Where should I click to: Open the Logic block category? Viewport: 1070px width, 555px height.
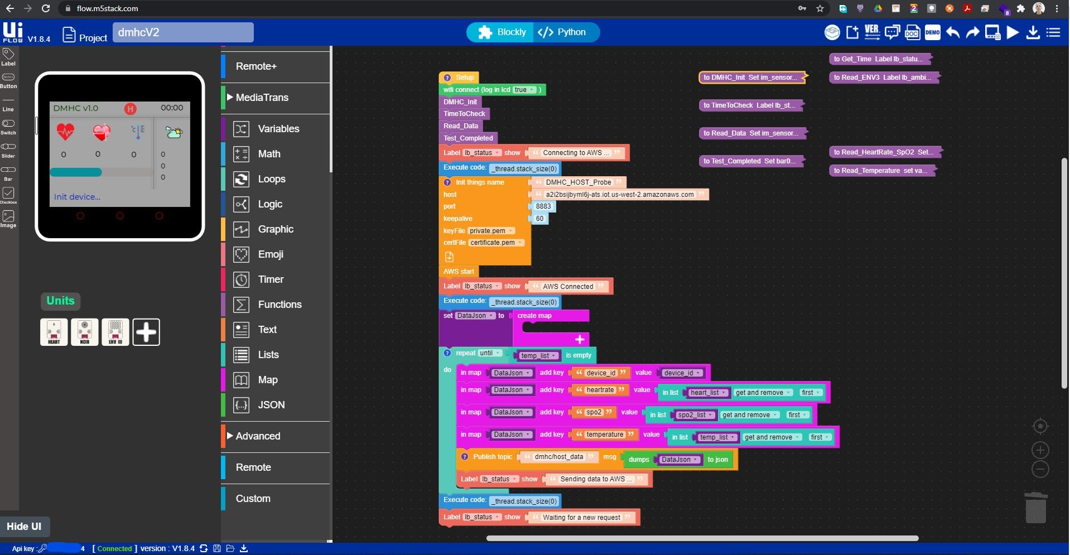coord(276,204)
